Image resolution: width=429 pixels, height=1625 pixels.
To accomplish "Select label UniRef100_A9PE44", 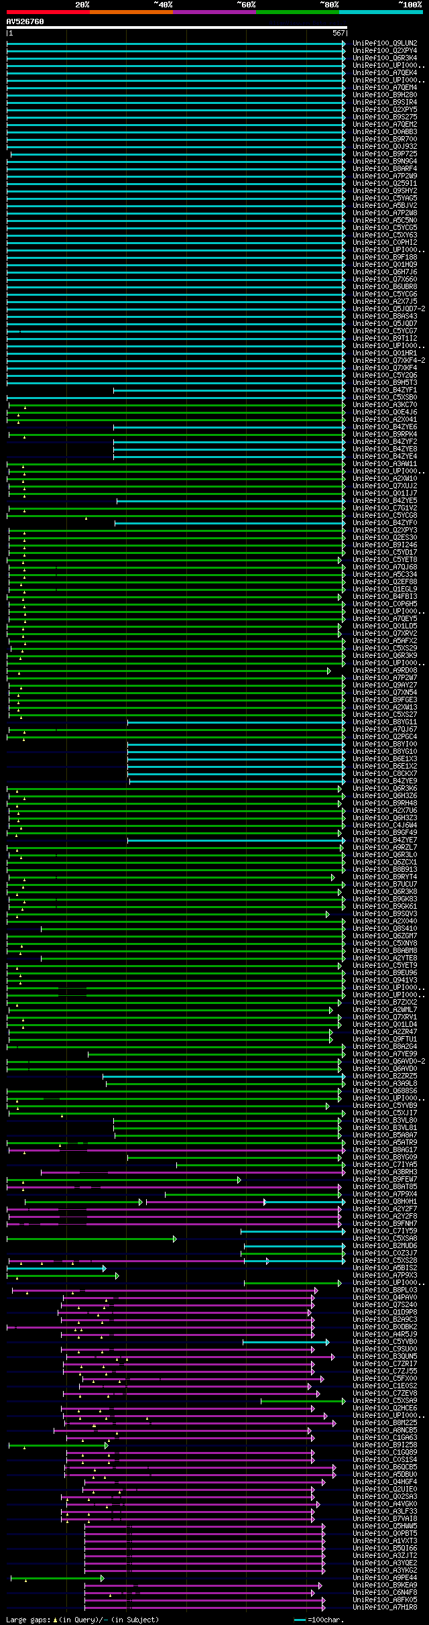I will (x=385, y=1578).
